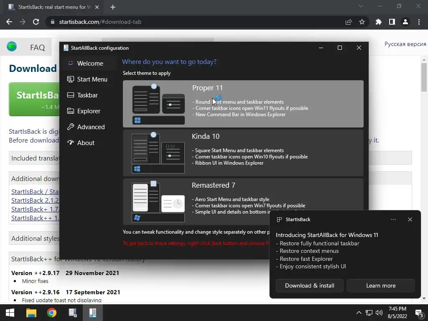Toggle the Chrome side panel
This screenshot has height=321, width=428.
(392, 22)
